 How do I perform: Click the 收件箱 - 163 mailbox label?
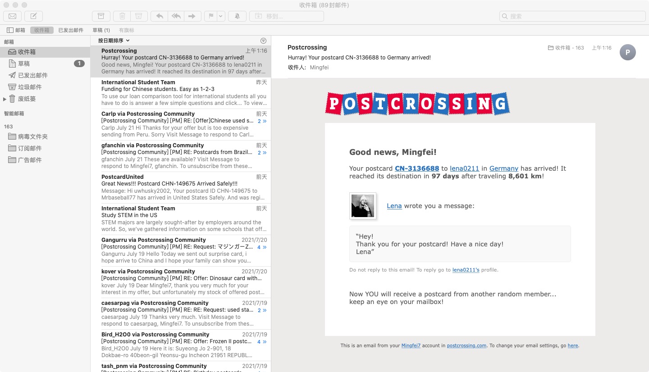(x=566, y=48)
